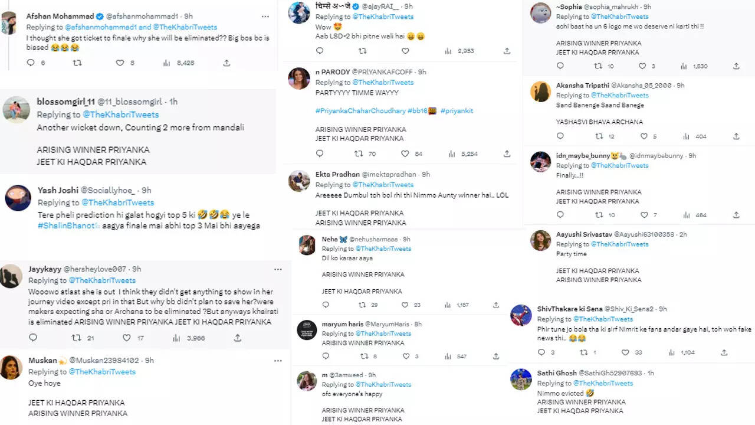Reply to the ajayRAI__ tweet
Viewport: 755px width, 425px height.
(320, 51)
